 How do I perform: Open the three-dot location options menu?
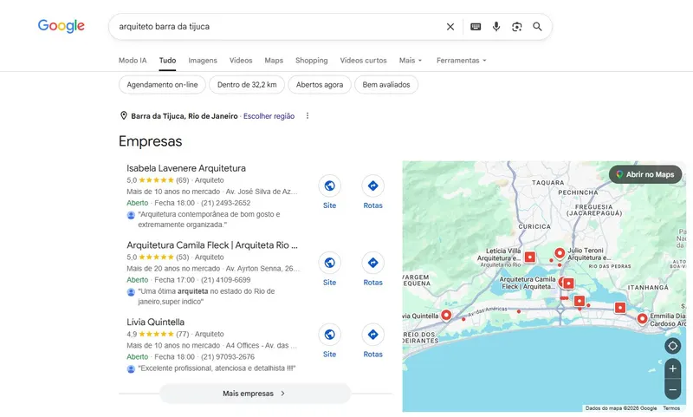[x=308, y=116]
